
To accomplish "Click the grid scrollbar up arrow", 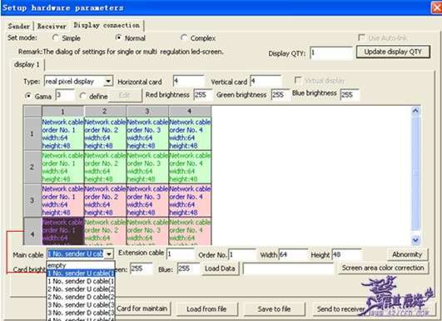I will pyautogui.click(x=415, y=111).
